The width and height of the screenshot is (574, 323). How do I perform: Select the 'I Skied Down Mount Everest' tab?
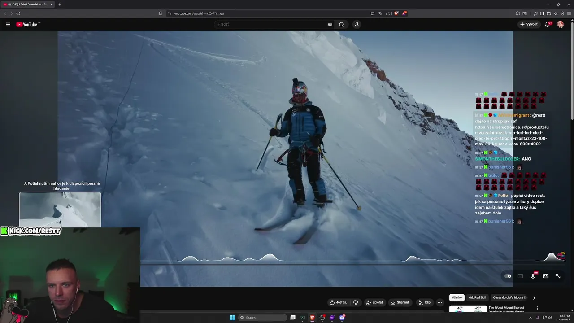pyautogui.click(x=28, y=4)
